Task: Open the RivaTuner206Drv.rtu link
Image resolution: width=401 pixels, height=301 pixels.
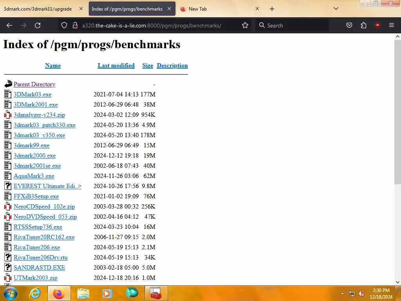Action: (41, 257)
